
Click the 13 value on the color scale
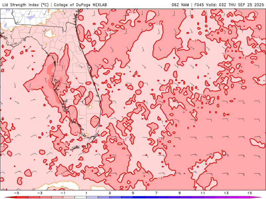(x=226, y=193)
